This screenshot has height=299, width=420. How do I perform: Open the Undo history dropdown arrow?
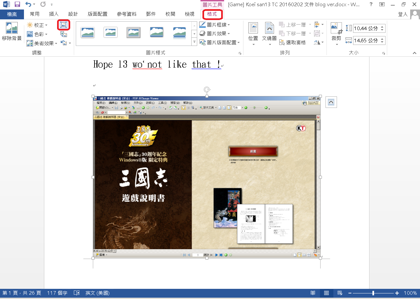coord(35,5)
